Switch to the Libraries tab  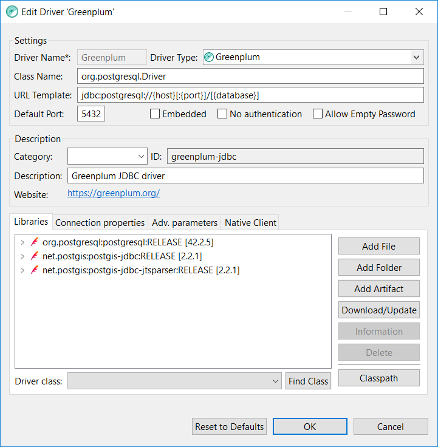click(x=31, y=222)
